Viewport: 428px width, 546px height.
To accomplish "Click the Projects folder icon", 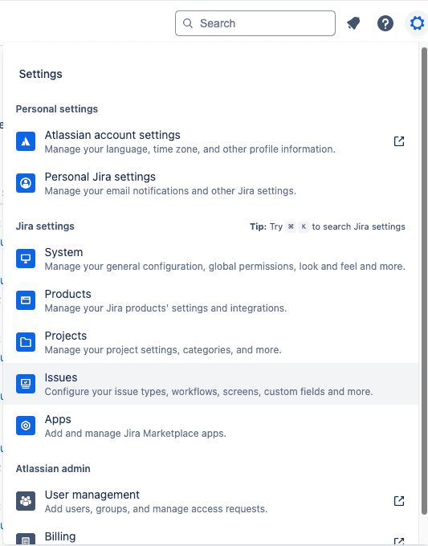I will tap(26, 342).
